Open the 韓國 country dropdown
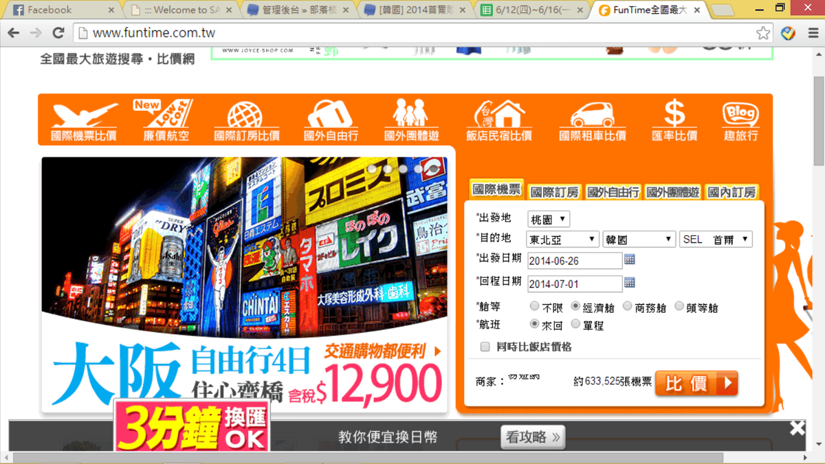This screenshot has width=825, height=464. pos(639,239)
